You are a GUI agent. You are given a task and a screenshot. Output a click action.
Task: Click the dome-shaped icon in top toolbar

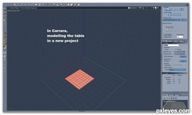[x=36, y=5]
